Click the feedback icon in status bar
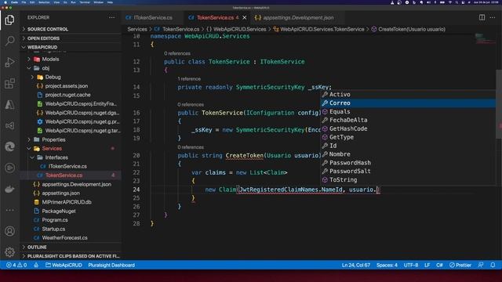This screenshot has height=282, width=502. pos(481,265)
